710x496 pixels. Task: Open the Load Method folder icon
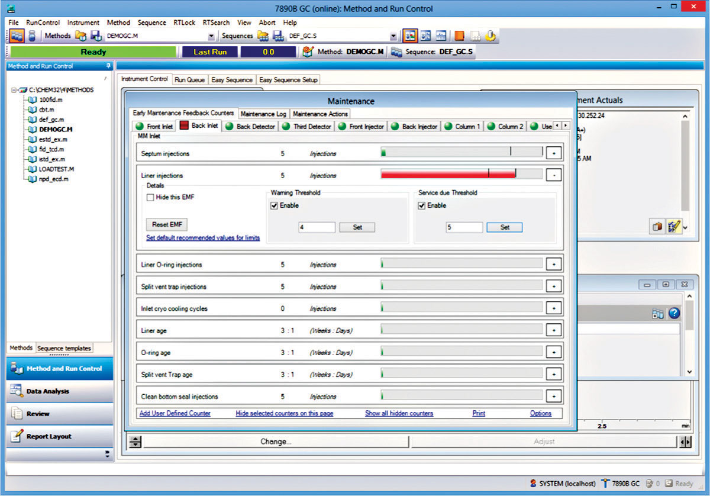click(80, 36)
